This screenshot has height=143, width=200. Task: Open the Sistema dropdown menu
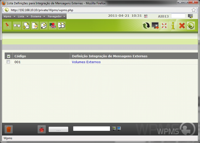[38, 16]
